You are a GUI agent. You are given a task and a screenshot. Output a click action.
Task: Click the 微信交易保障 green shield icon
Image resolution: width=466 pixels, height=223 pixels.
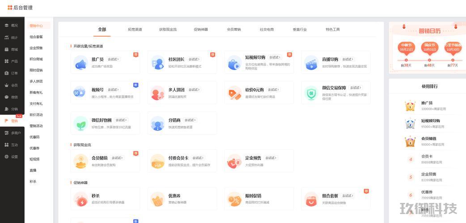pos(311,93)
